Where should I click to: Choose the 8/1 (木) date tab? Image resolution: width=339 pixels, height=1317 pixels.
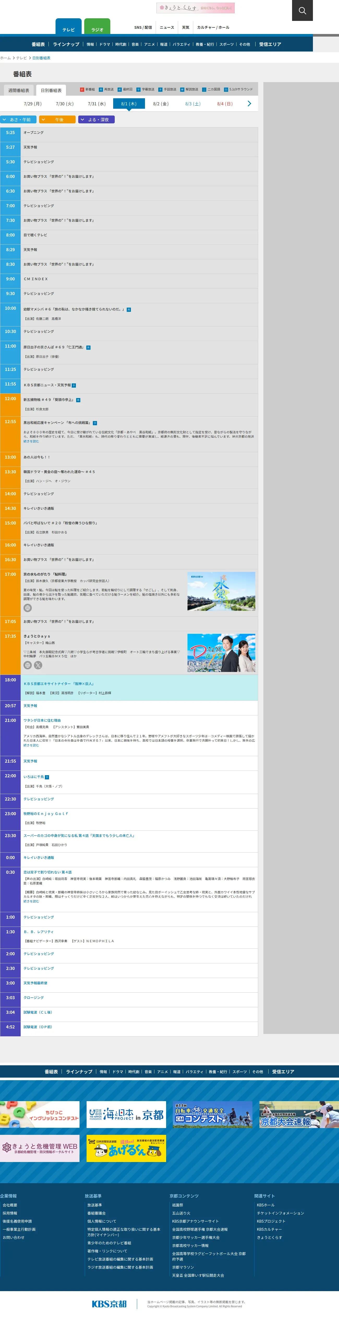(x=129, y=104)
